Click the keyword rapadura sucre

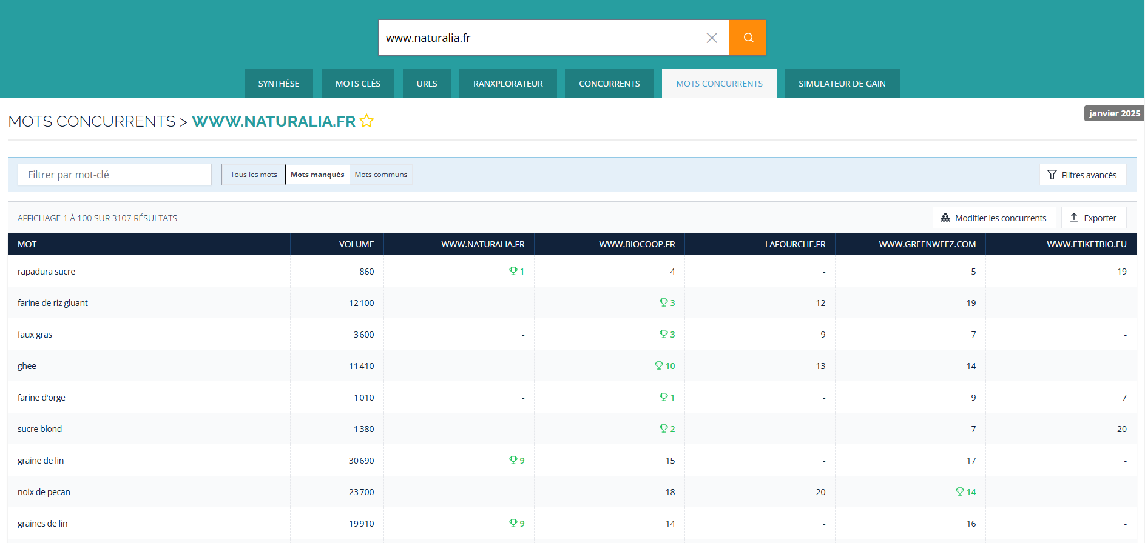tap(47, 271)
